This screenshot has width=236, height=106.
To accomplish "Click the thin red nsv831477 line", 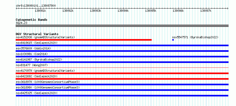I will [122, 68].
